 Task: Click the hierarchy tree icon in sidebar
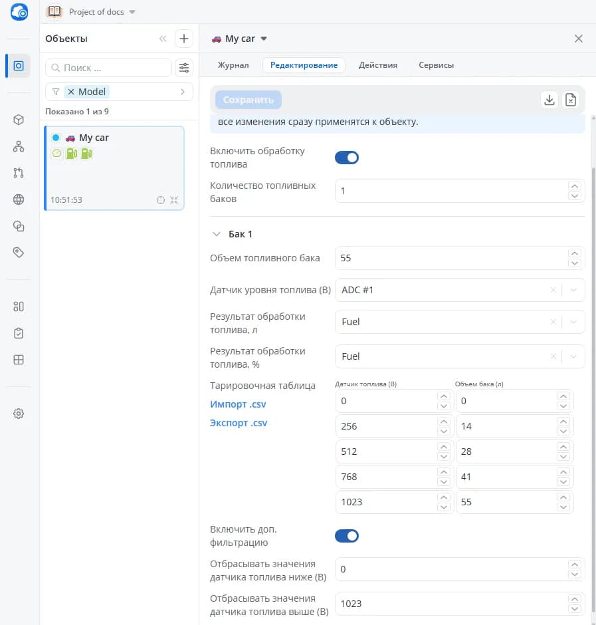click(19, 146)
